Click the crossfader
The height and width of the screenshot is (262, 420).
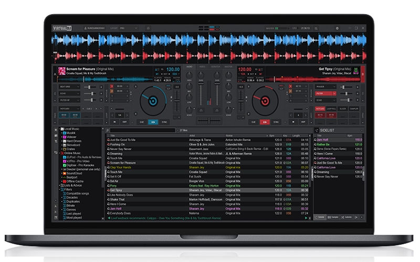209,121
